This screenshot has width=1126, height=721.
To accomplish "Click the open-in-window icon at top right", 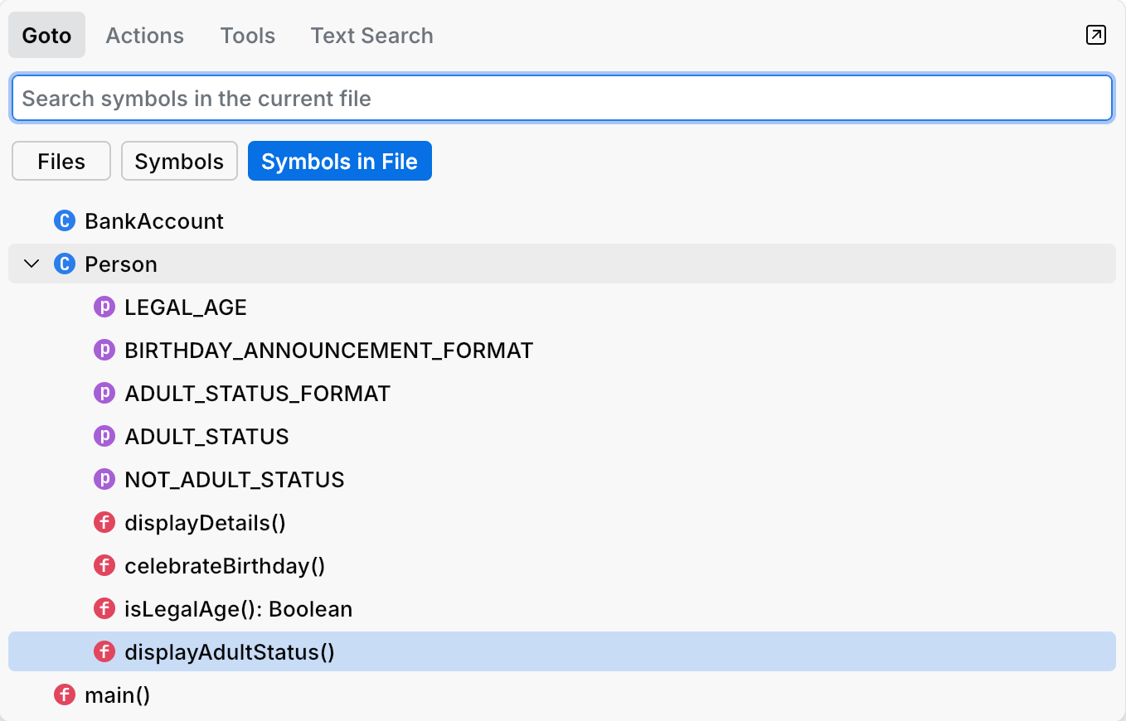I will coord(1096,35).
